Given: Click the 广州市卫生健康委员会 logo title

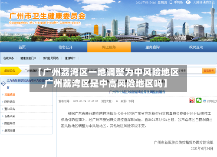Looking at the screenshot, I should coord(47,16).
